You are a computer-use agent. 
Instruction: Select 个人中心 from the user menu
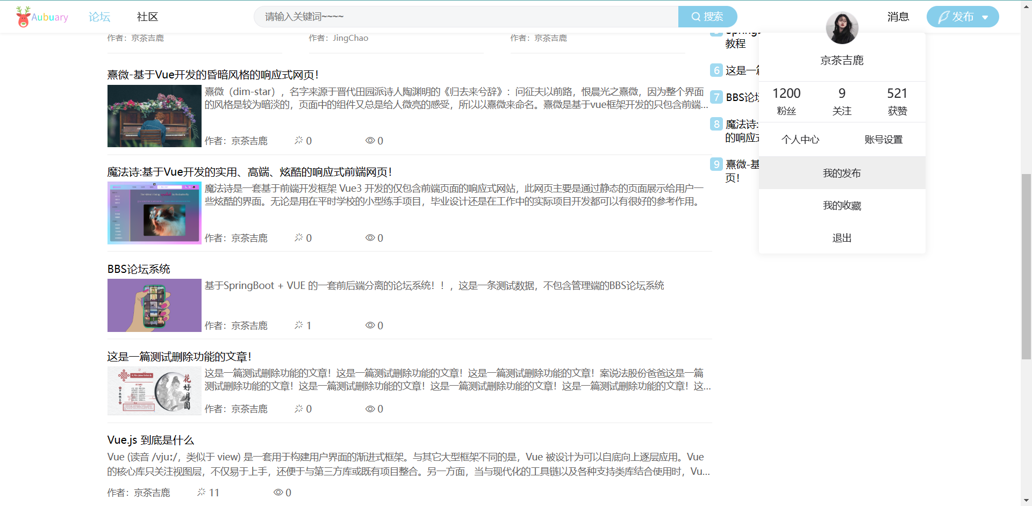point(800,139)
